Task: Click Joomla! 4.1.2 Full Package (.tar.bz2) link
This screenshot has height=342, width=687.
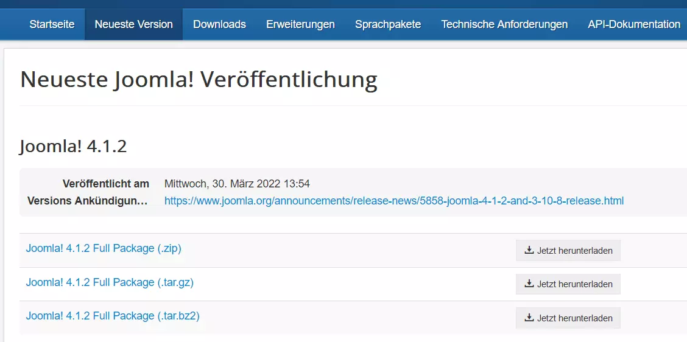Action: 113,316
